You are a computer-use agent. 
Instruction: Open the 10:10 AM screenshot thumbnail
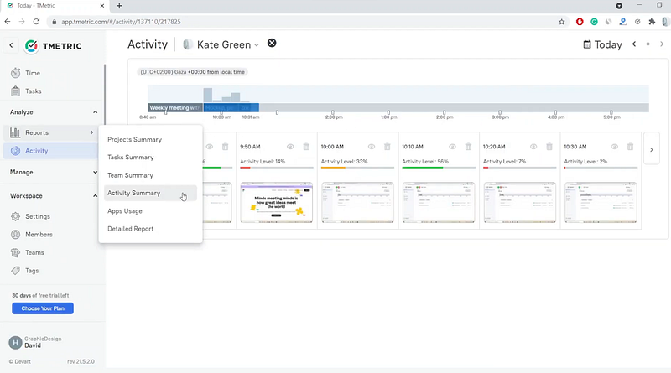coord(439,203)
